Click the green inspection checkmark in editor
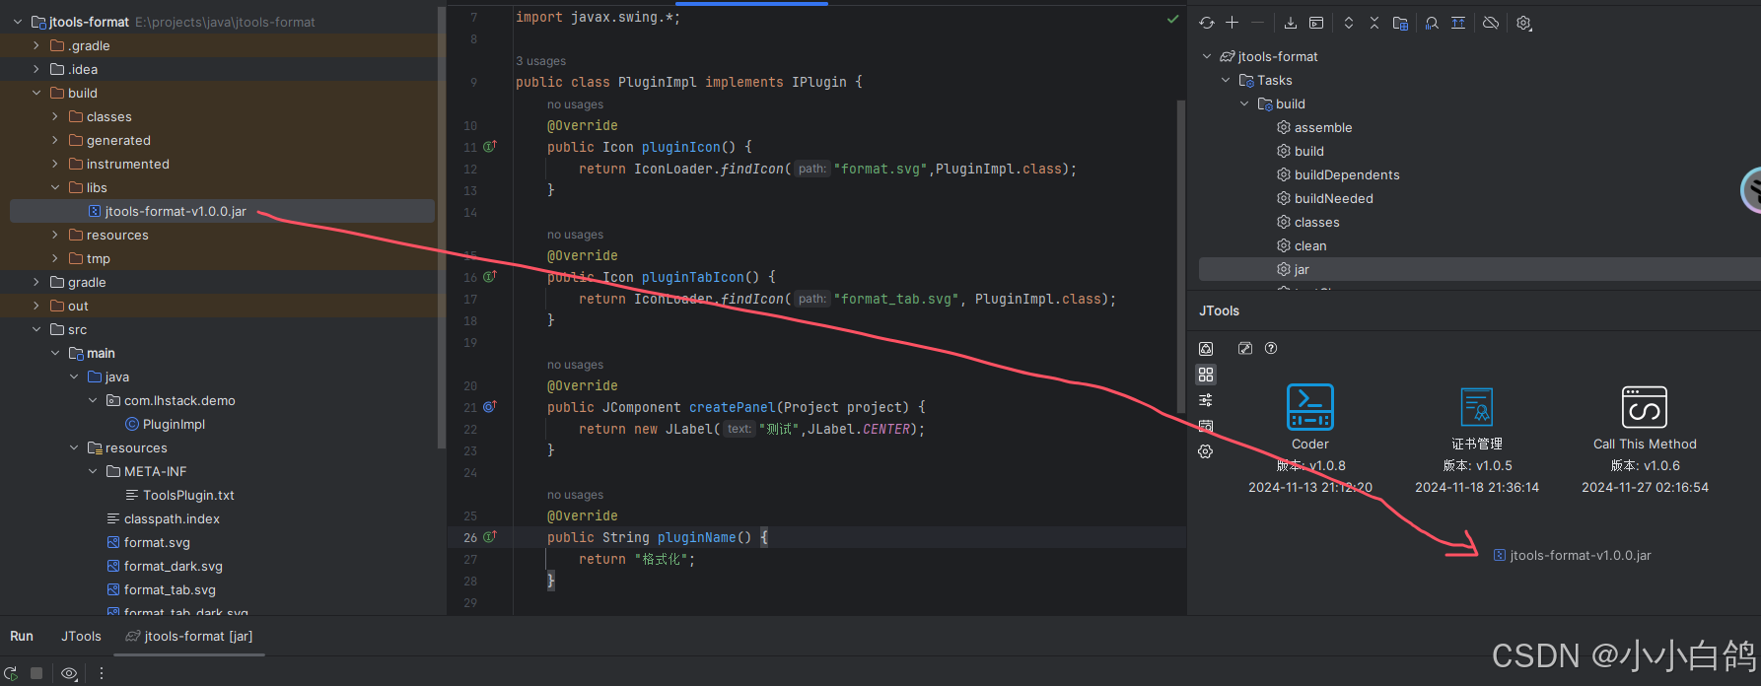This screenshot has width=1761, height=686. (1172, 19)
